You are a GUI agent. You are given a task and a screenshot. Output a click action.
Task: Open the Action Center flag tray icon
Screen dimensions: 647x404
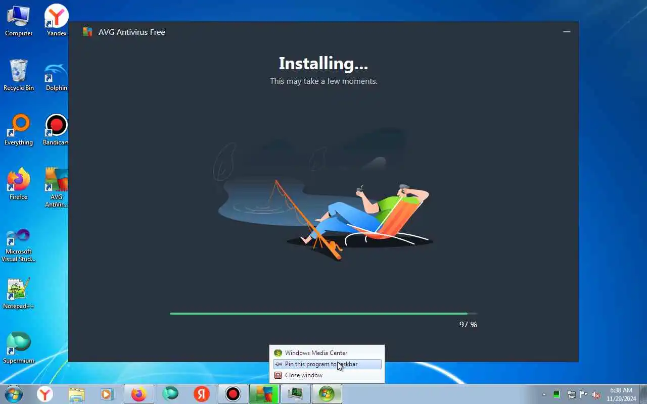584,394
